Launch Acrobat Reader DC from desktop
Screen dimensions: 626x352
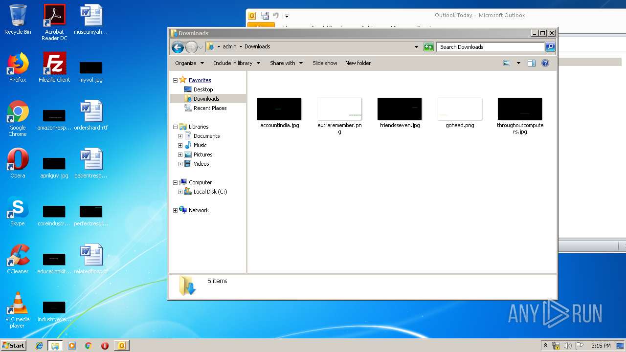[x=54, y=22]
